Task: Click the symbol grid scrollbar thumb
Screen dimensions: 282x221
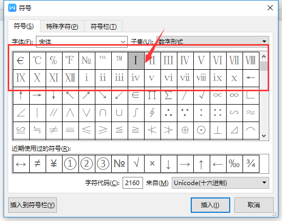Action: [x=264, y=66]
